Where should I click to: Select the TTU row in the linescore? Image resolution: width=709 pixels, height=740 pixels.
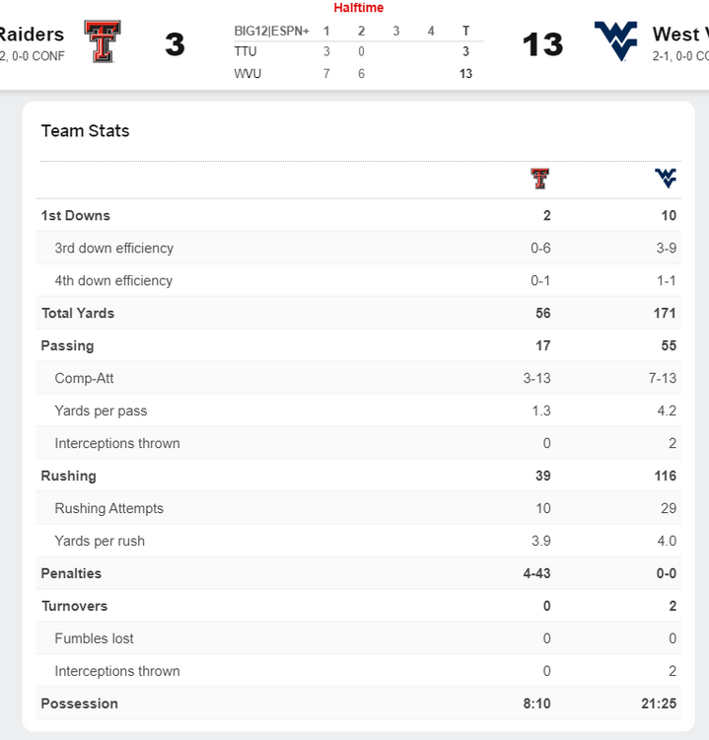point(247,51)
